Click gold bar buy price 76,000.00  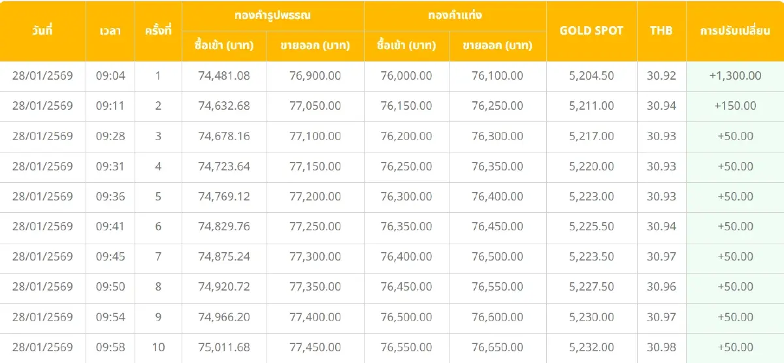pyautogui.click(x=406, y=76)
